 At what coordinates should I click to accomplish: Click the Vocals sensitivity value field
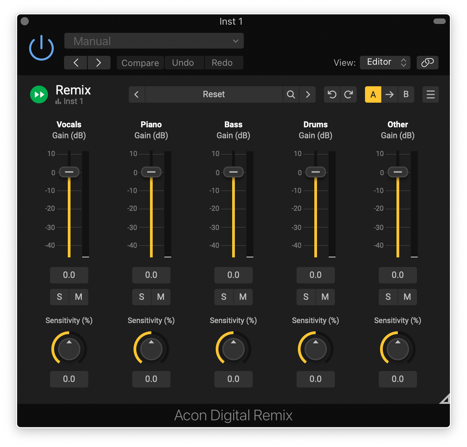(69, 379)
